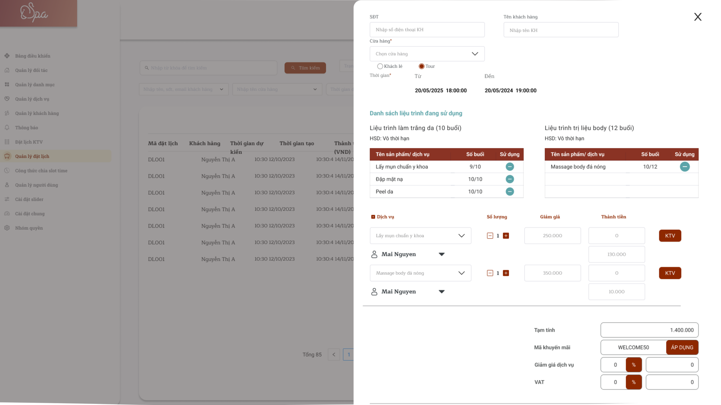Open Đặt lịch KTV menu item
Viewport: 721px width, 405px height.
(29, 142)
